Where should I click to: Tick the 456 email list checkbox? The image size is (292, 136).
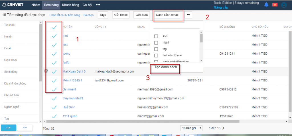click(x=156, y=36)
